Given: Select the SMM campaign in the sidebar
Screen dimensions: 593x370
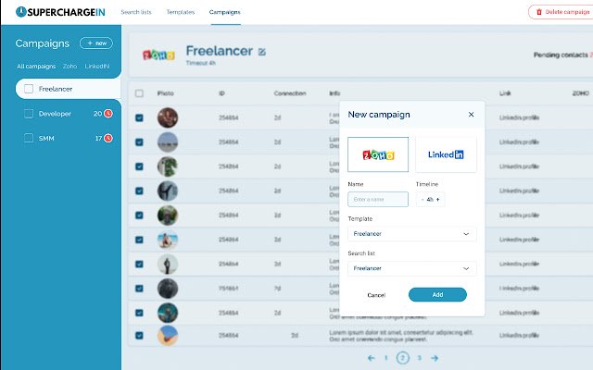Looking at the screenshot, I should point(46,138).
